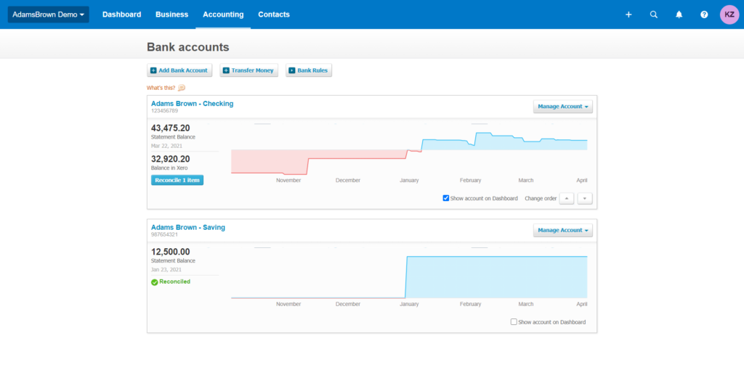This screenshot has height=391, width=744.
Task: Select the 32,920.20 balance in Xero
Action: point(170,159)
